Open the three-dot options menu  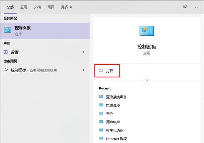pos(195,7)
